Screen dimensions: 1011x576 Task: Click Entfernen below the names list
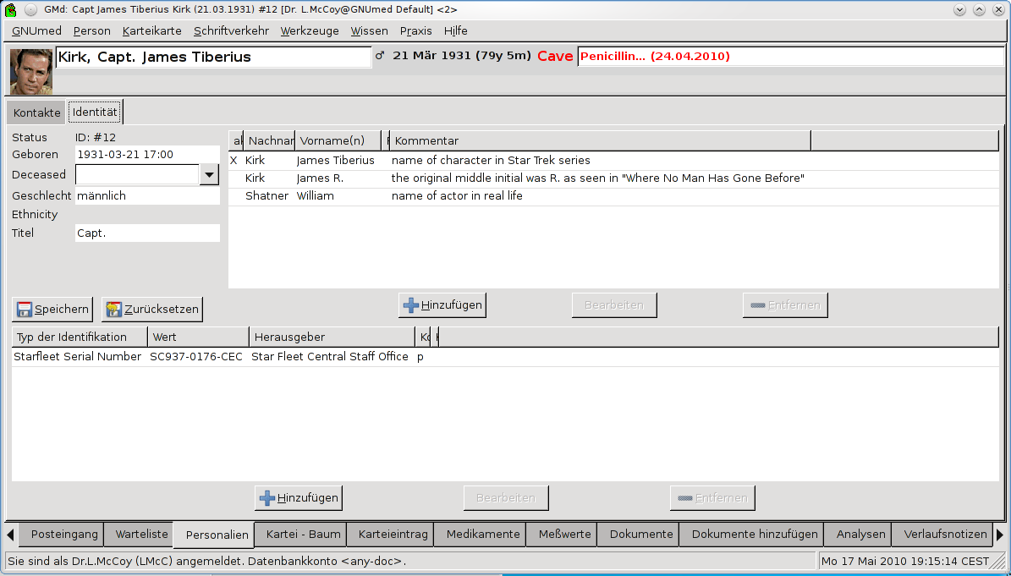coord(785,305)
